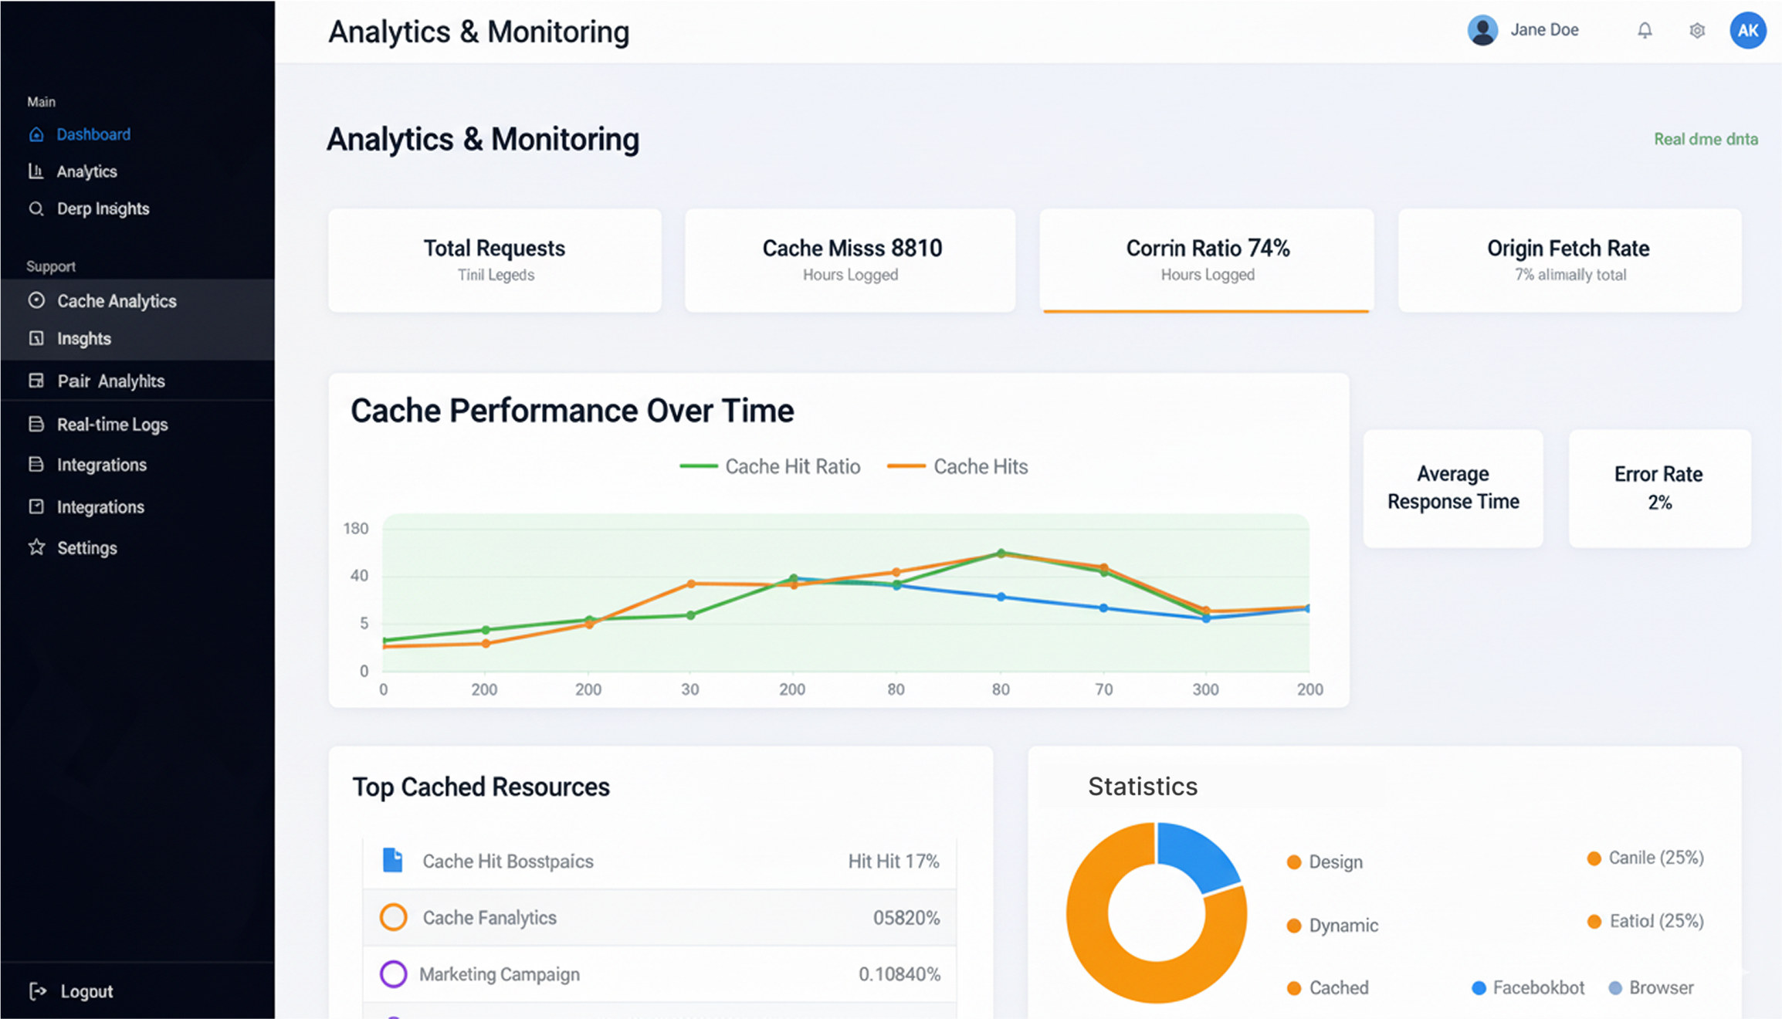The width and height of the screenshot is (1782, 1019).
Task: Select the Corrin Ratio 74% card
Action: 1206,260
